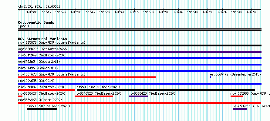Open the nsv5832987 (Almarri2020) label
Image resolution: width=270 pixels, height=121 pixels.
point(48,106)
